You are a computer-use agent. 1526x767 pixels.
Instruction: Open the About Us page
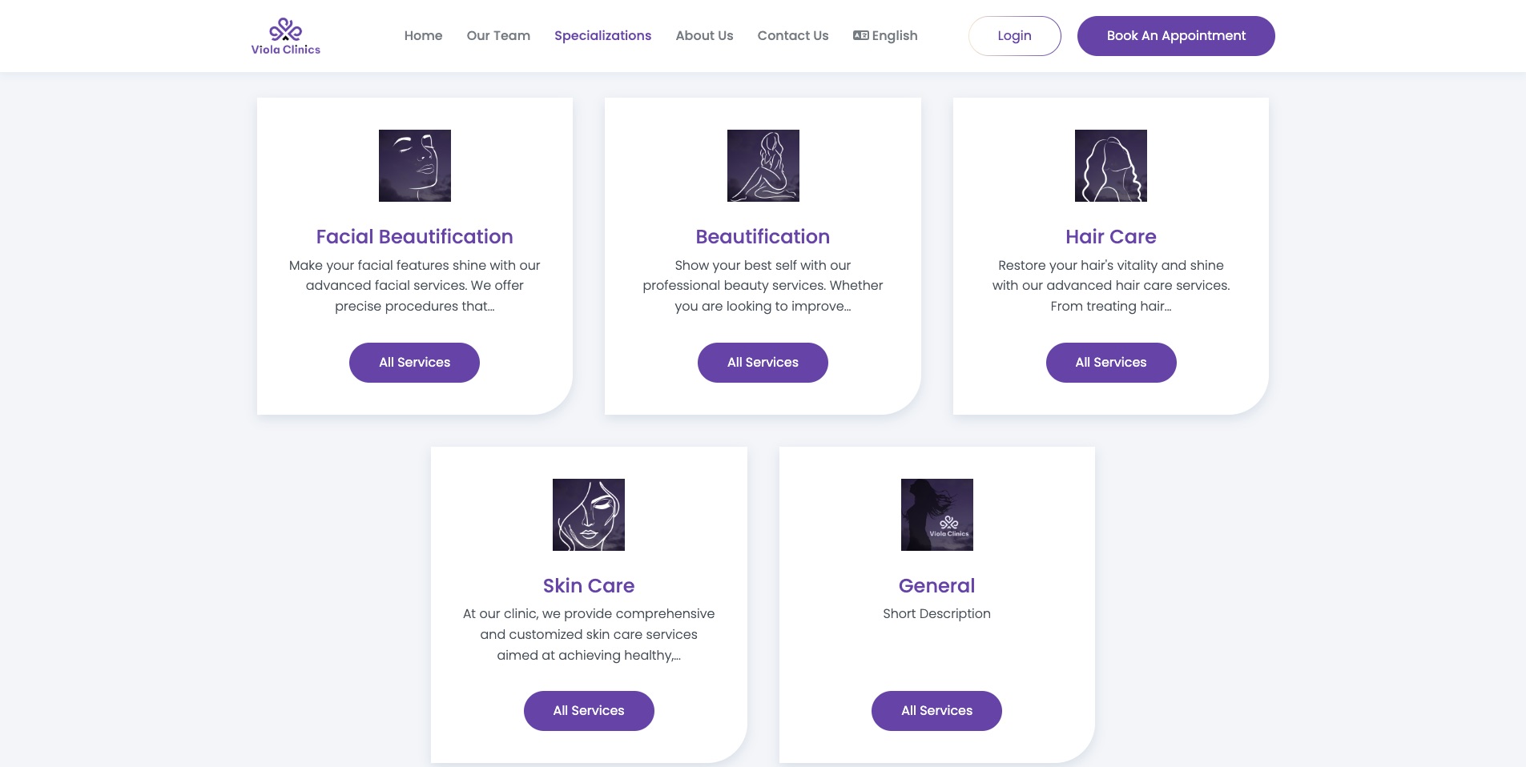pyautogui.click(x=704, y=35)
